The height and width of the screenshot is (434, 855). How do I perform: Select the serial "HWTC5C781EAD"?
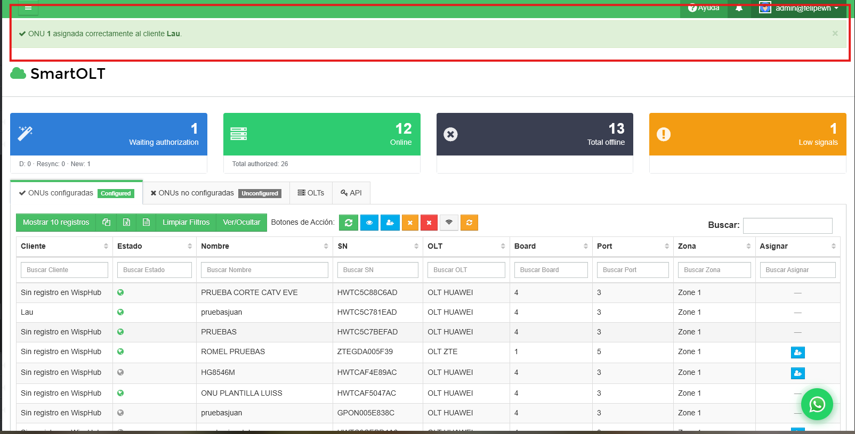(367, 312)
